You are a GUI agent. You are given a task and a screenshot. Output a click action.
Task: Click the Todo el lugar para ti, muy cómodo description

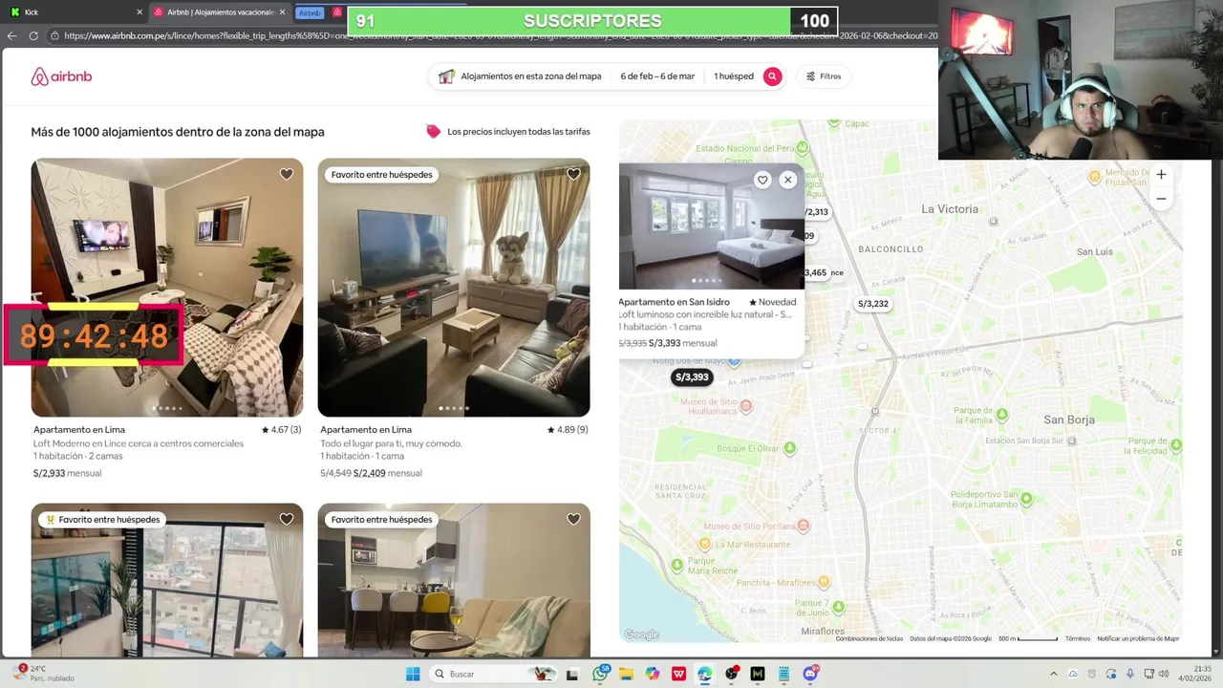pos(391,443)
